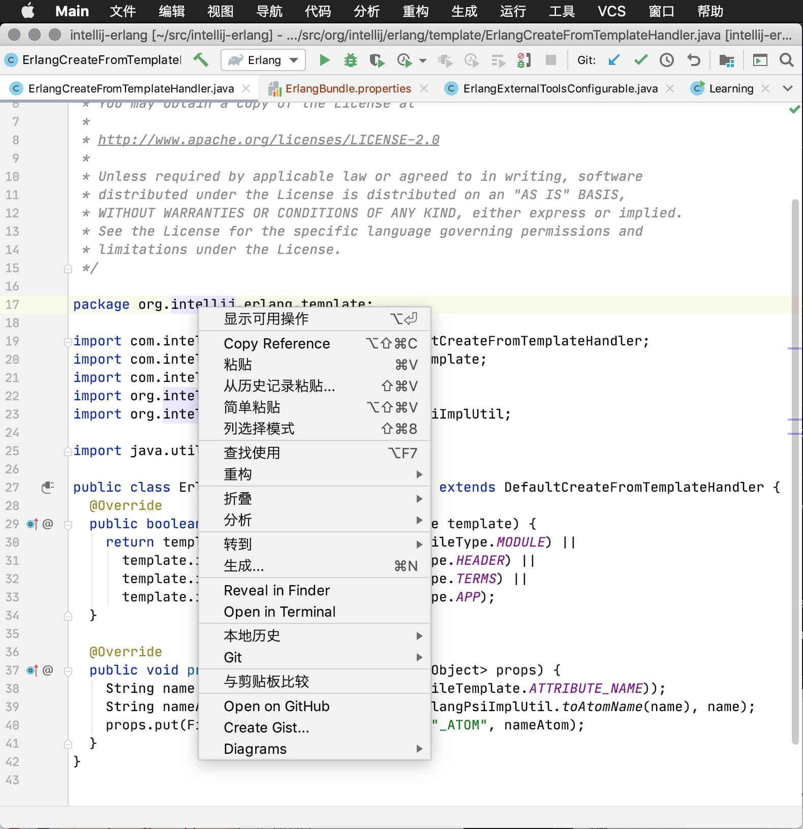The width and height of the screenshot is (803, 829).
Task: Select 查找使用 menu entry
Action: [315, 453]
